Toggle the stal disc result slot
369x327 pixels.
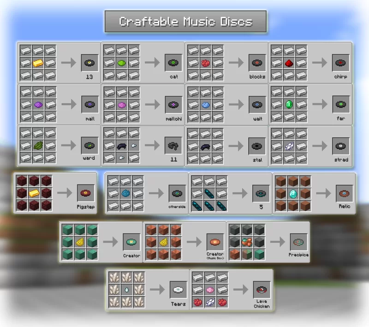(257, 147)
